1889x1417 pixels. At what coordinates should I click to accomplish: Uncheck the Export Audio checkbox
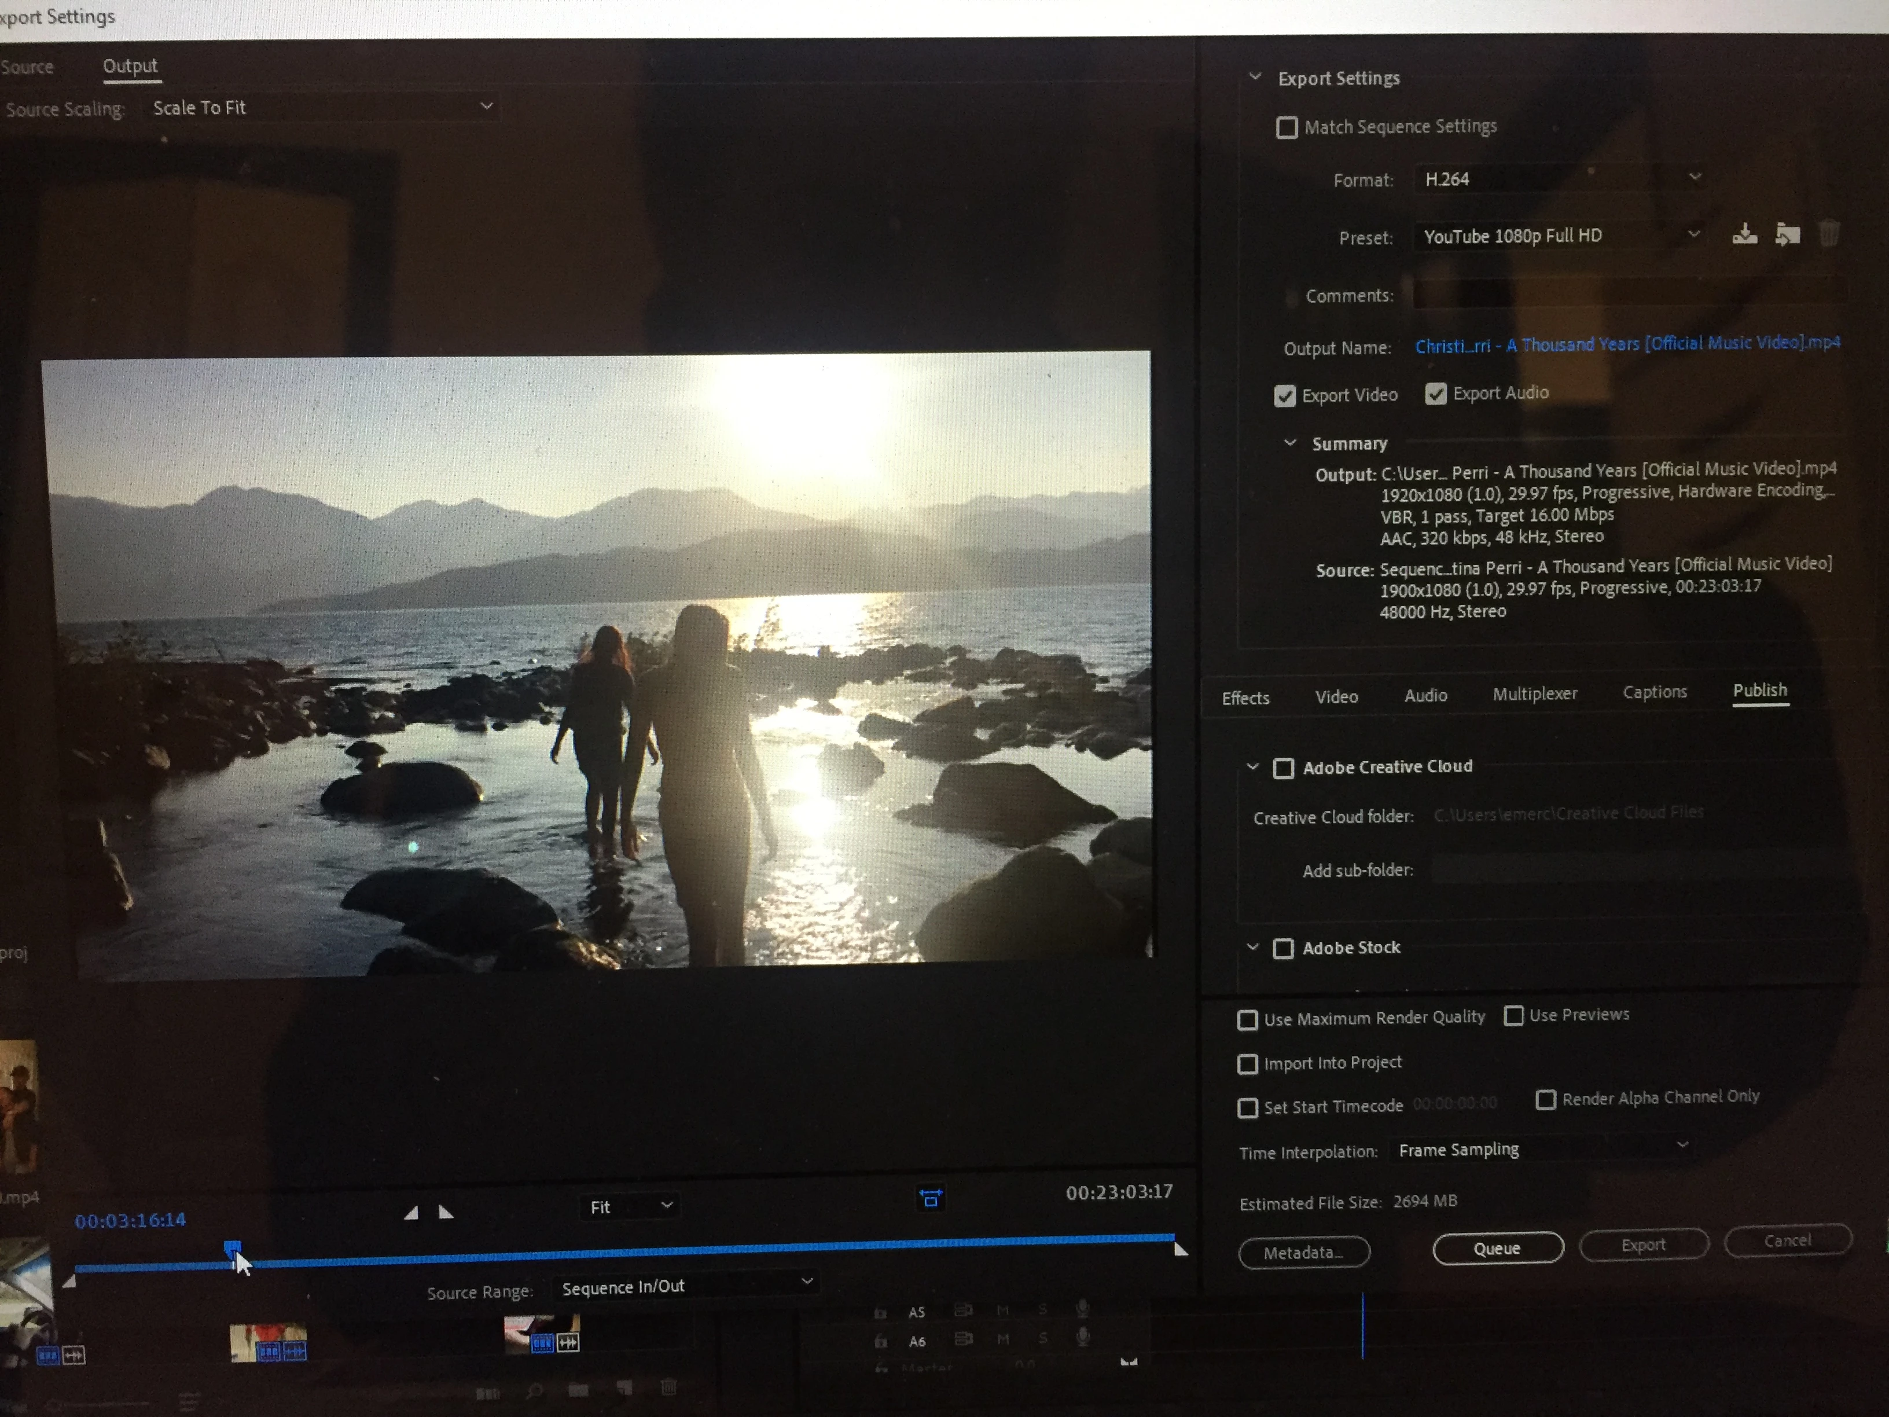pyautogui.click(x=1435, y=394)
